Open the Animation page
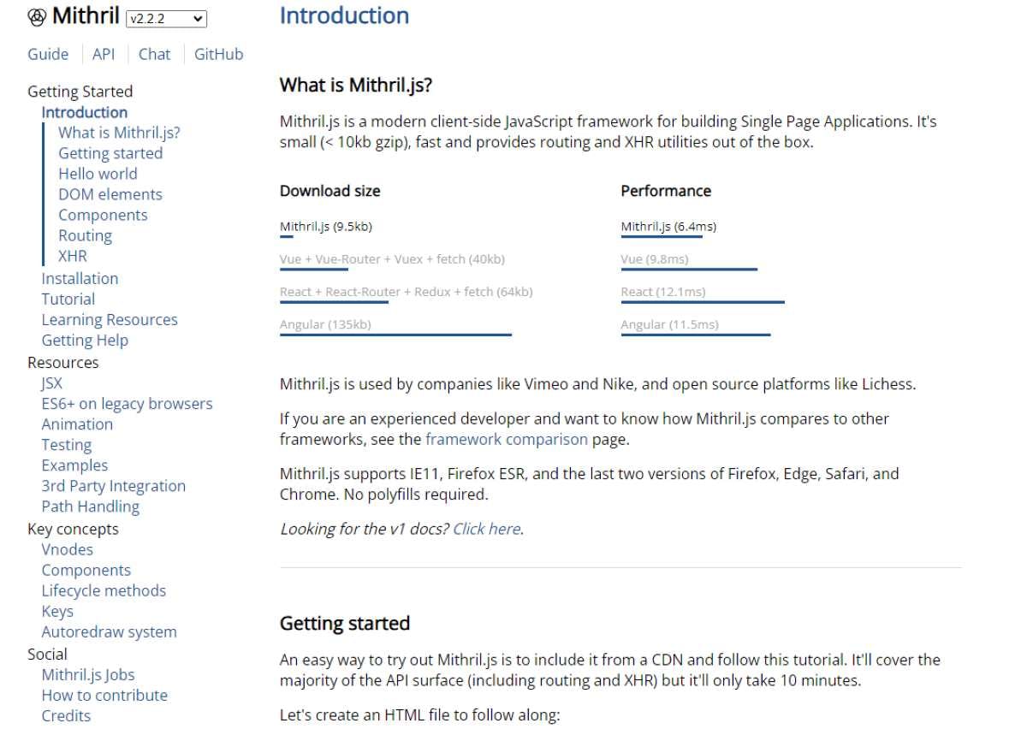The image size is (1027, 729). click(x=77, y=424)
